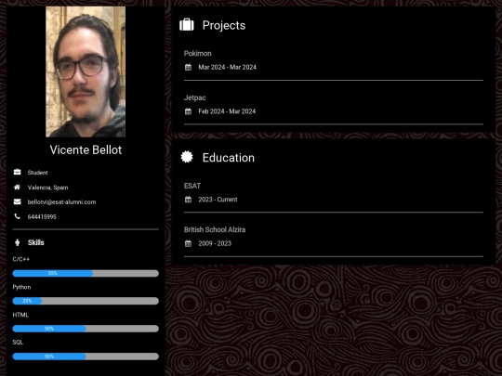The image size is (502, 376).
Task: Click the Feb 2024 - Mar 2024 date
Action: (x=227, y=111)
